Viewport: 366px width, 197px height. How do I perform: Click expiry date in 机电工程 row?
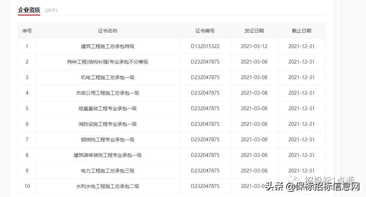point(301,77)
